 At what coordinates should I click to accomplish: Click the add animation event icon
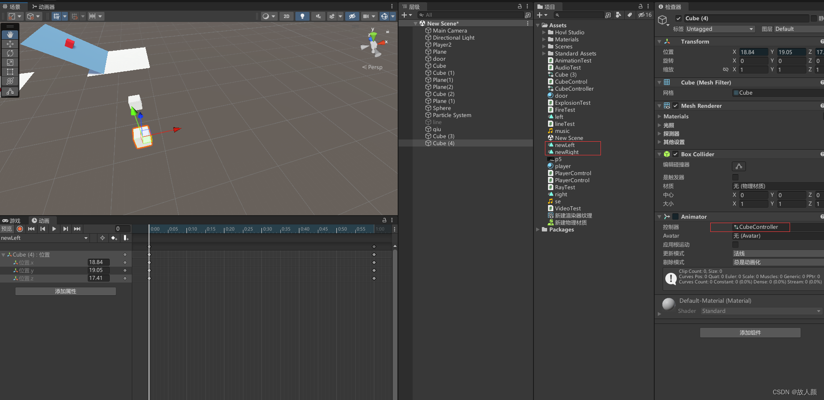point(126,238)
